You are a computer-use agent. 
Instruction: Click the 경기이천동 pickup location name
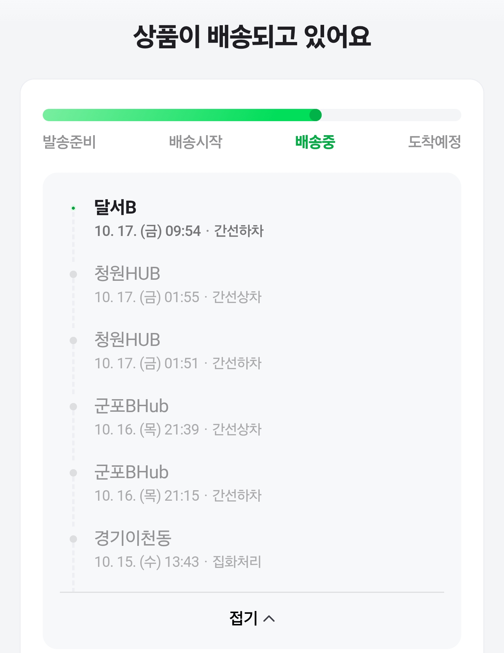coord(133,538)
